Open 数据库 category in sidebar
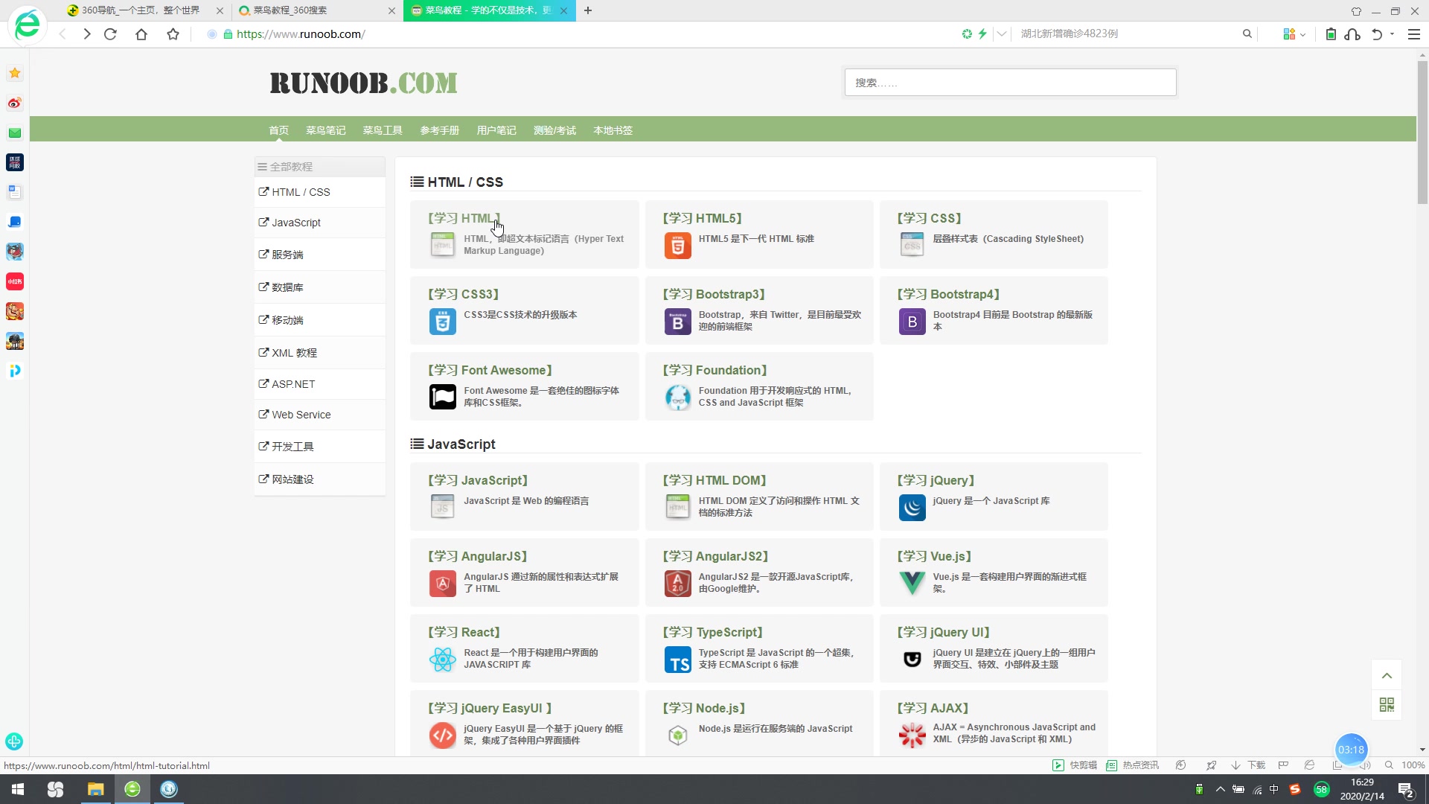Viewport: 1429px width, 804px height. pyautogui.click(x=320, y=287)
